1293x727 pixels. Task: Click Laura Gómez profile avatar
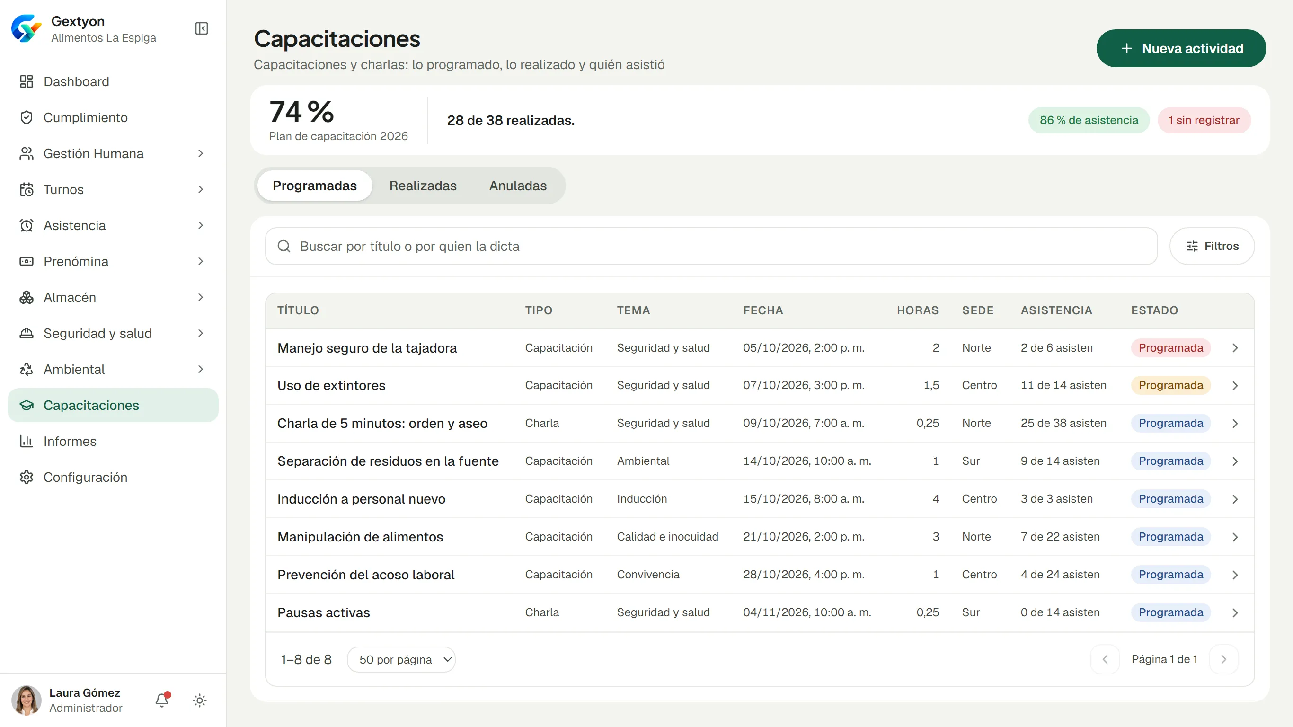(x=26, y=700)
